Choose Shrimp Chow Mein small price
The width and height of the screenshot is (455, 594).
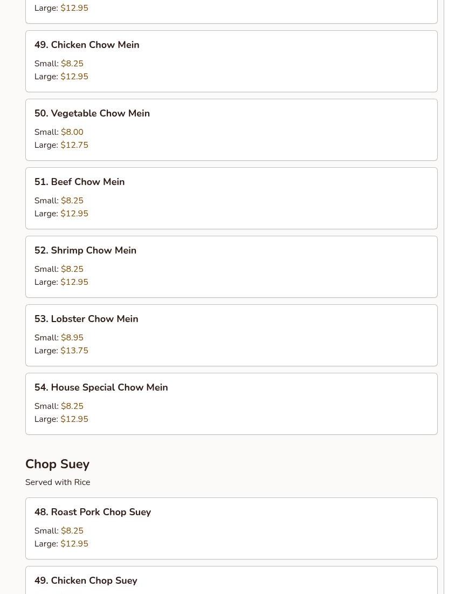[x=72, y=269]
